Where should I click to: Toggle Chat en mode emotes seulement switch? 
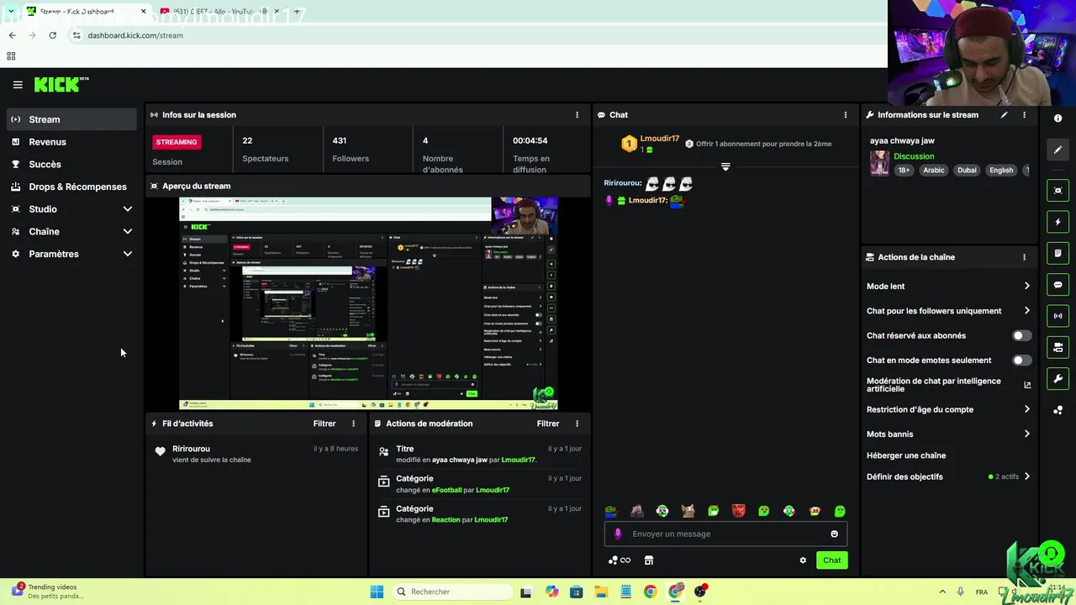pyautogui.click(x=1021, y=360)
